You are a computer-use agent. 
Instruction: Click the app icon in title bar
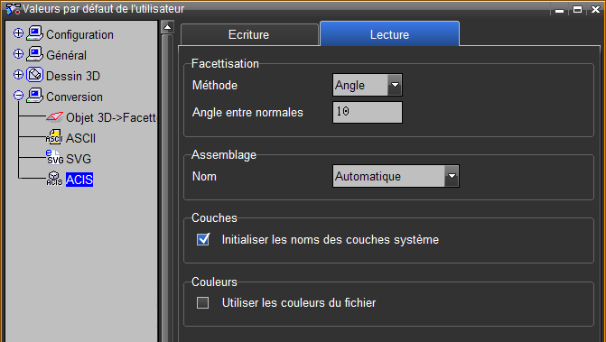coord(14,9)
